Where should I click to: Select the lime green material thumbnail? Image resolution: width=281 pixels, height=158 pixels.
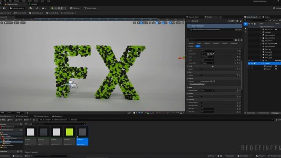[69, 132]
